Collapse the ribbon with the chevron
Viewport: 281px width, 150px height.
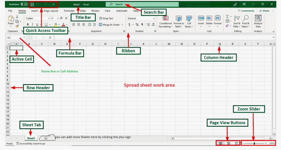tap(274, 31)
